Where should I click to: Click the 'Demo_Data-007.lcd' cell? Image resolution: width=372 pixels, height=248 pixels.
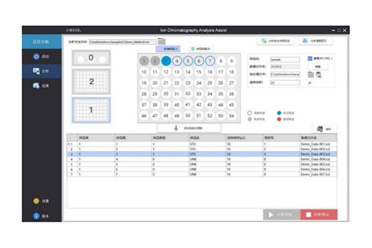coord(318,174)
